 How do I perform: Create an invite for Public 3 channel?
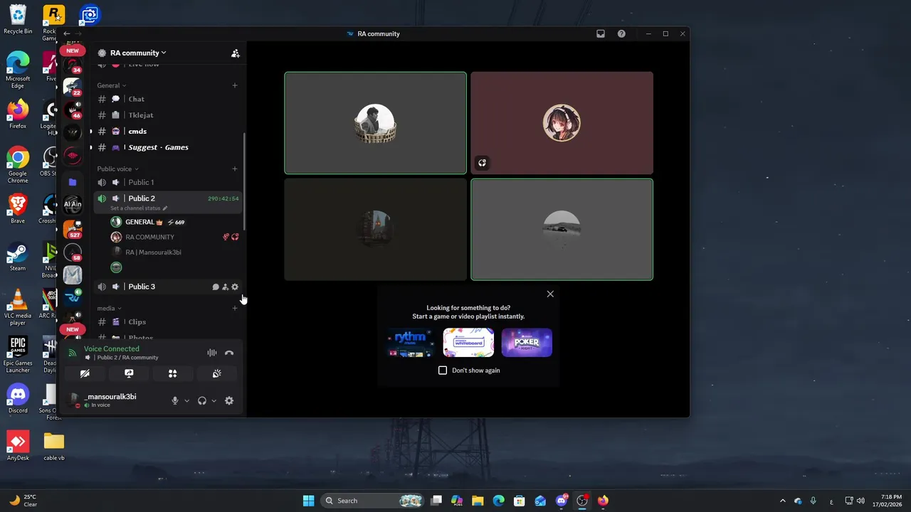click(225, 287)
